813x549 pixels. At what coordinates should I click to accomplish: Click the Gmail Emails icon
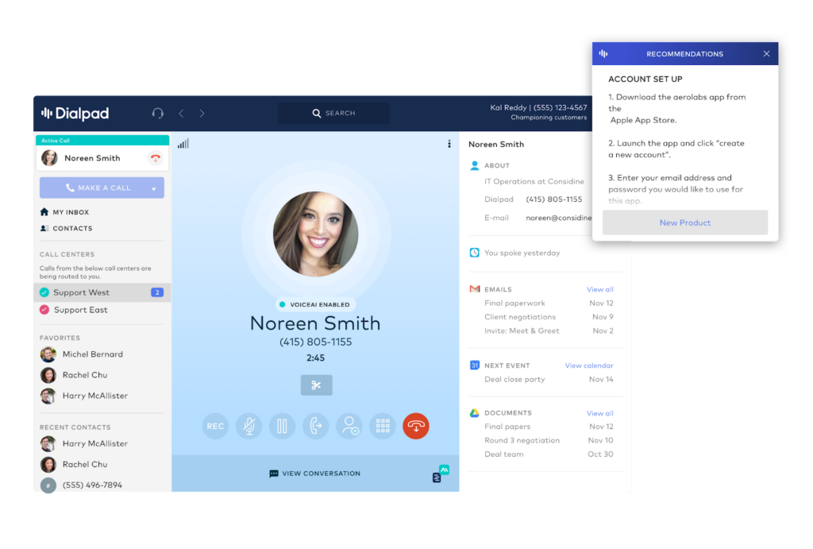pos(475,289)
